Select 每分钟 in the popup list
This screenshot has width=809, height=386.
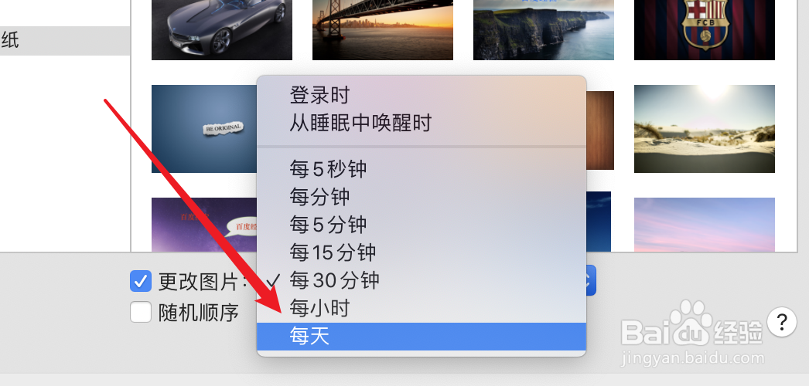422,197
